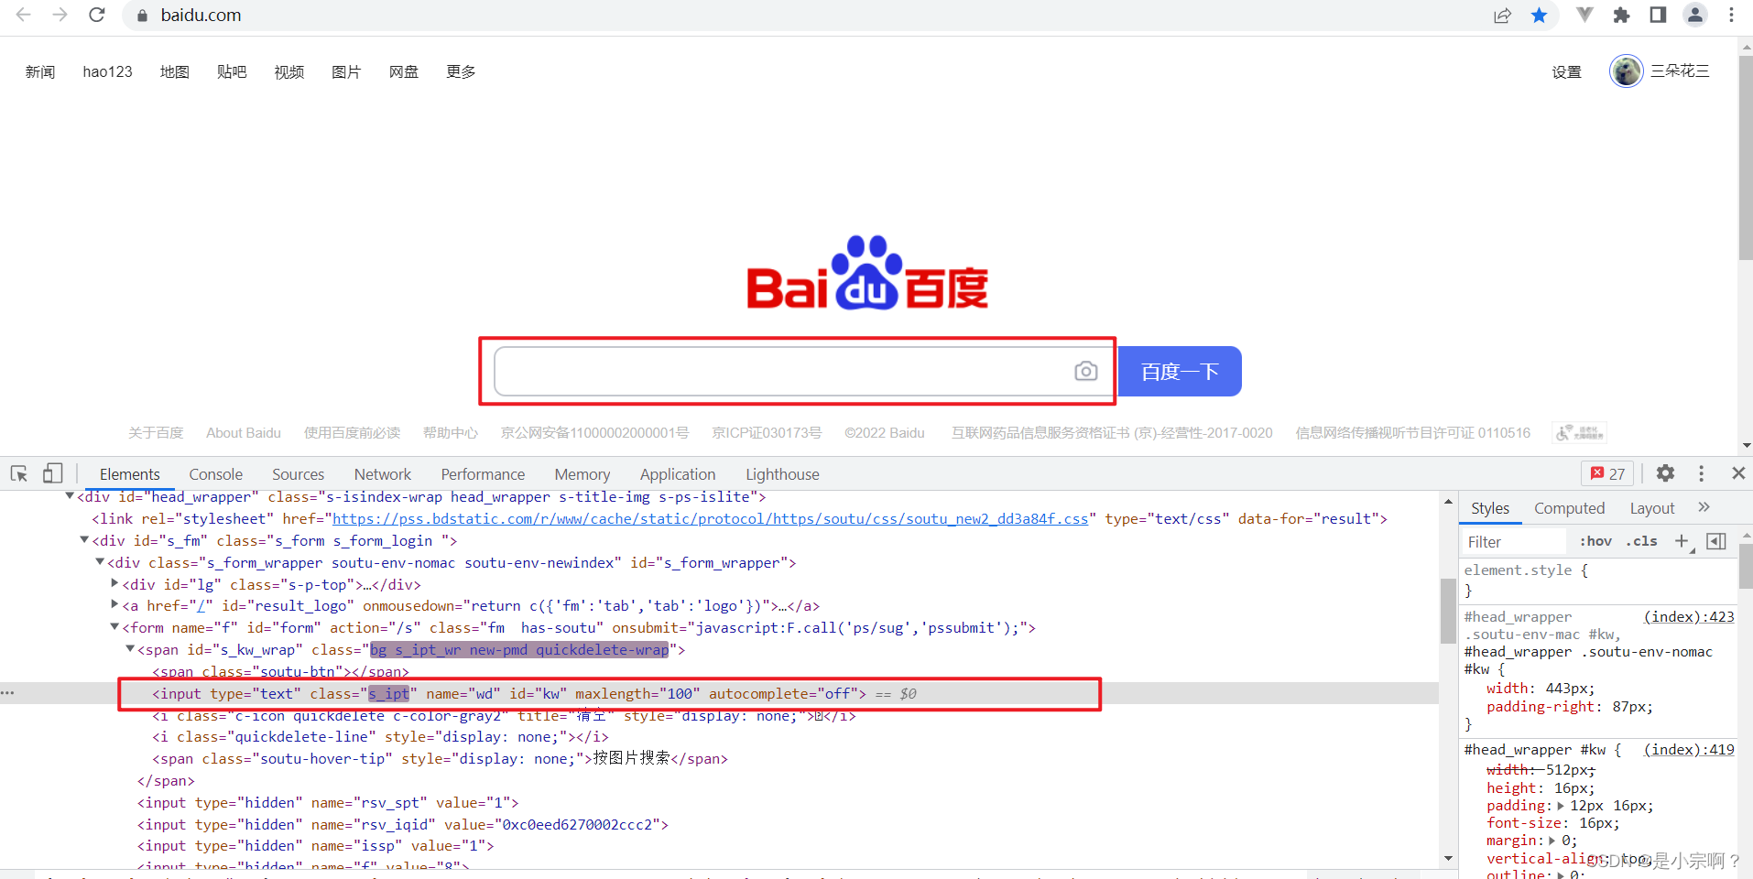Open the Application tab
Viewport: 1753px width, 879px height.
(x=678, y=474)
